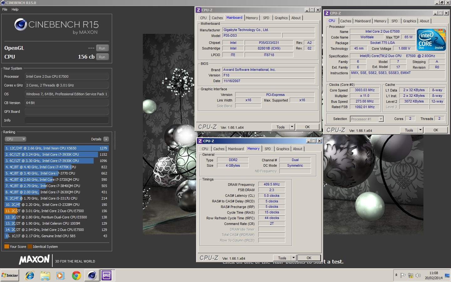Launch Windows Media Player from taskbar

tap(60, 275)
